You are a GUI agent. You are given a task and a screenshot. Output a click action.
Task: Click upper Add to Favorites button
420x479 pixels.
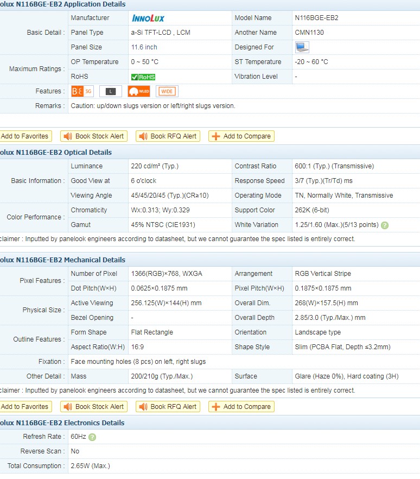[x=25, y=136]
